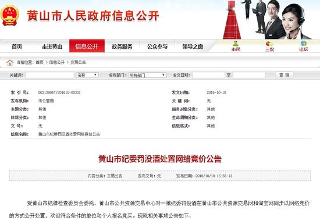
Task: Select the 信息名称 value text
Action: (x=69, y=134)
